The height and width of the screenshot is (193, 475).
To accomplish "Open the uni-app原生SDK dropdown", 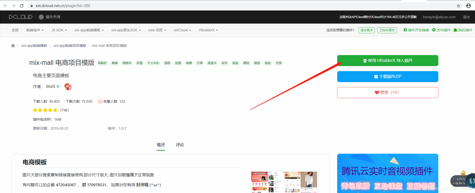I will point(126,30).
